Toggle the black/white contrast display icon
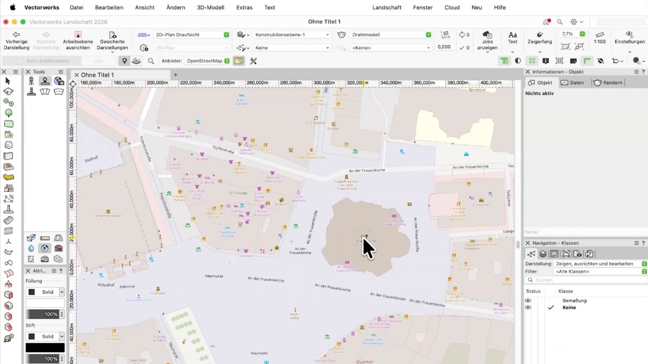Screen dimensions: 648x364 [518, 61]
